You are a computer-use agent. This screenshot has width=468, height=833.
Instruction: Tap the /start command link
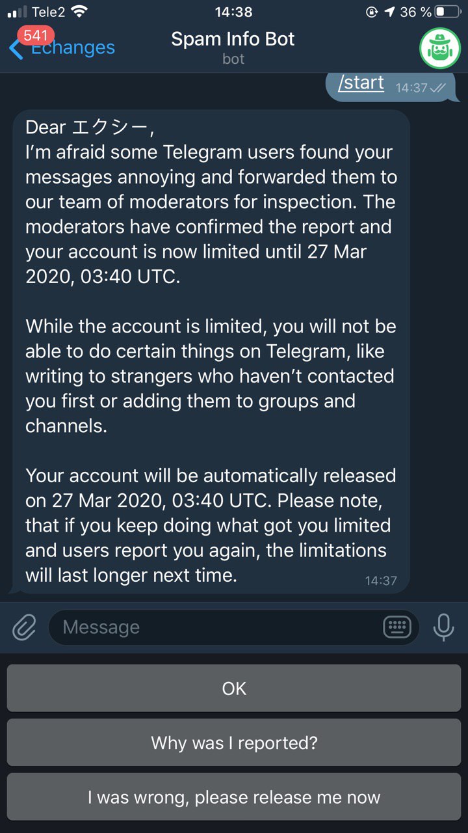[361, 83]
